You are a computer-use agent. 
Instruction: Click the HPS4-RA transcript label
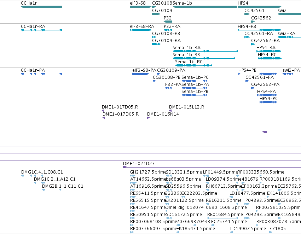pyautogui.click(x=266, y=48)
